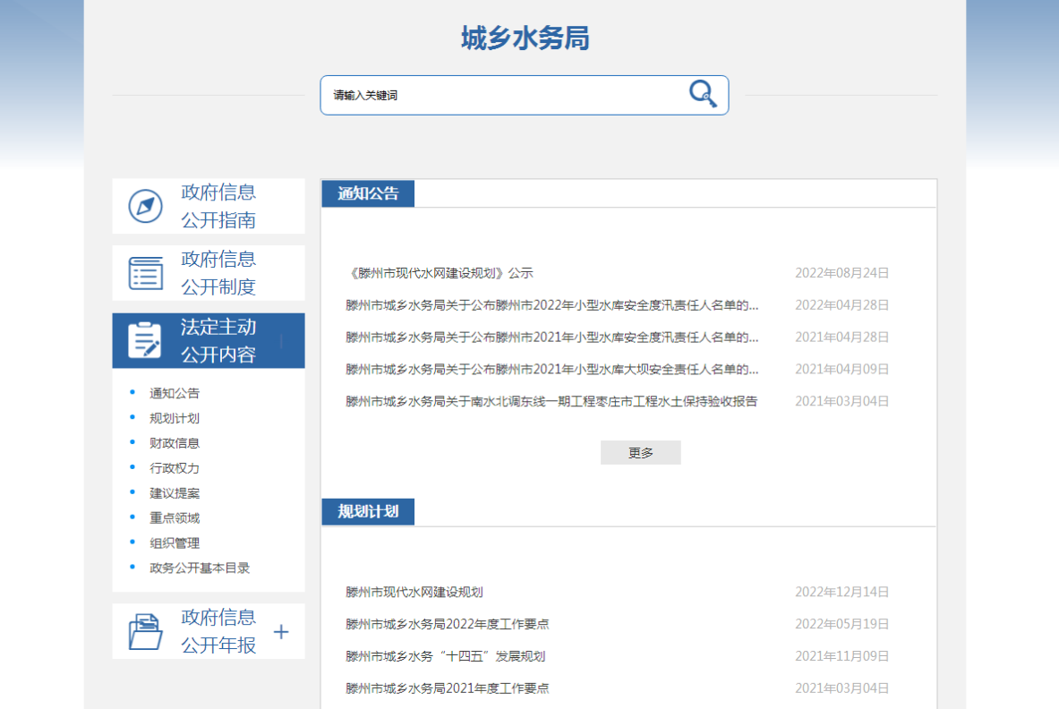Open 财政信息 in the sidebar submenu
The image size is (1059, 709).
pos(175,443)
